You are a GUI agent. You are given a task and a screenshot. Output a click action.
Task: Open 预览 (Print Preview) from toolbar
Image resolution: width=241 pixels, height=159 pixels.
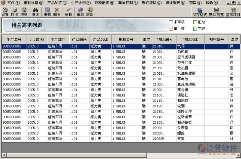[x=24, y=12]
